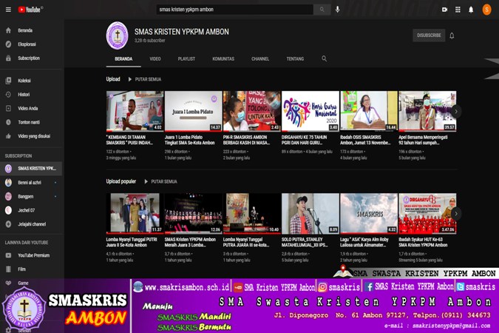Toggle channel notification bell beside Disubscribe
Screen dimensions: 499x333
pos(452,36)
